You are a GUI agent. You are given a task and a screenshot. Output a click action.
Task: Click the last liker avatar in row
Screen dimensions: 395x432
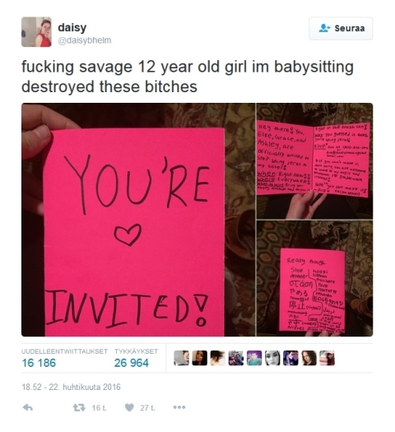click(x=327, y=358)
